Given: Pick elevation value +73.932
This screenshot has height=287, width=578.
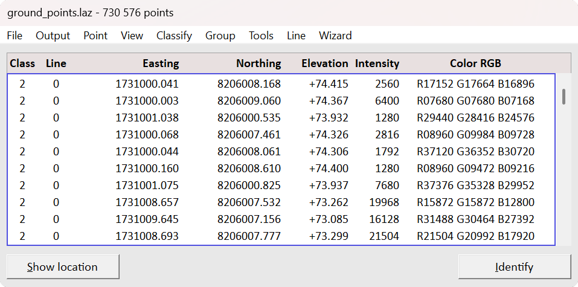Looking at the screenshot, I should click(329, 118).
